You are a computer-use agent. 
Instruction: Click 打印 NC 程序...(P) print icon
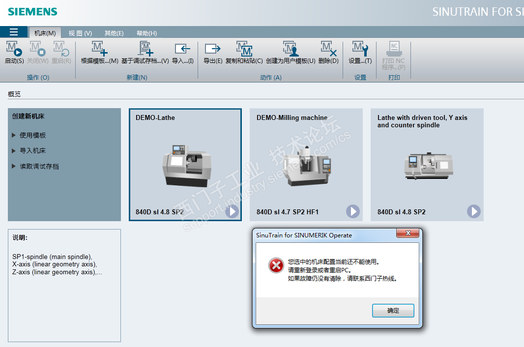coord(394,49)
